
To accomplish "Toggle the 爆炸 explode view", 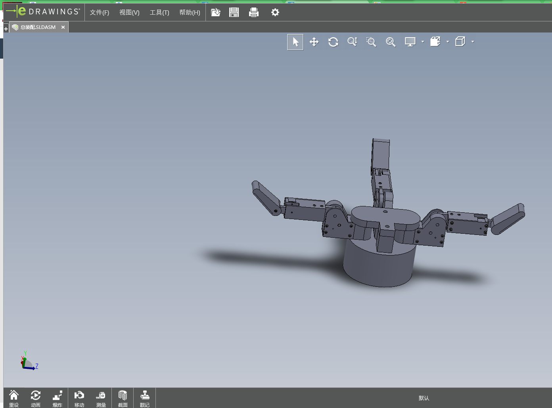I will click(57, 398).
